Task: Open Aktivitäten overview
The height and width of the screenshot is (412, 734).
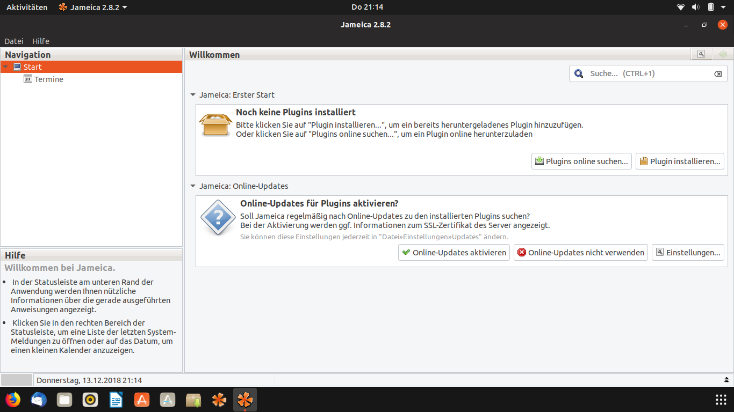Action: tap(27, 7)
